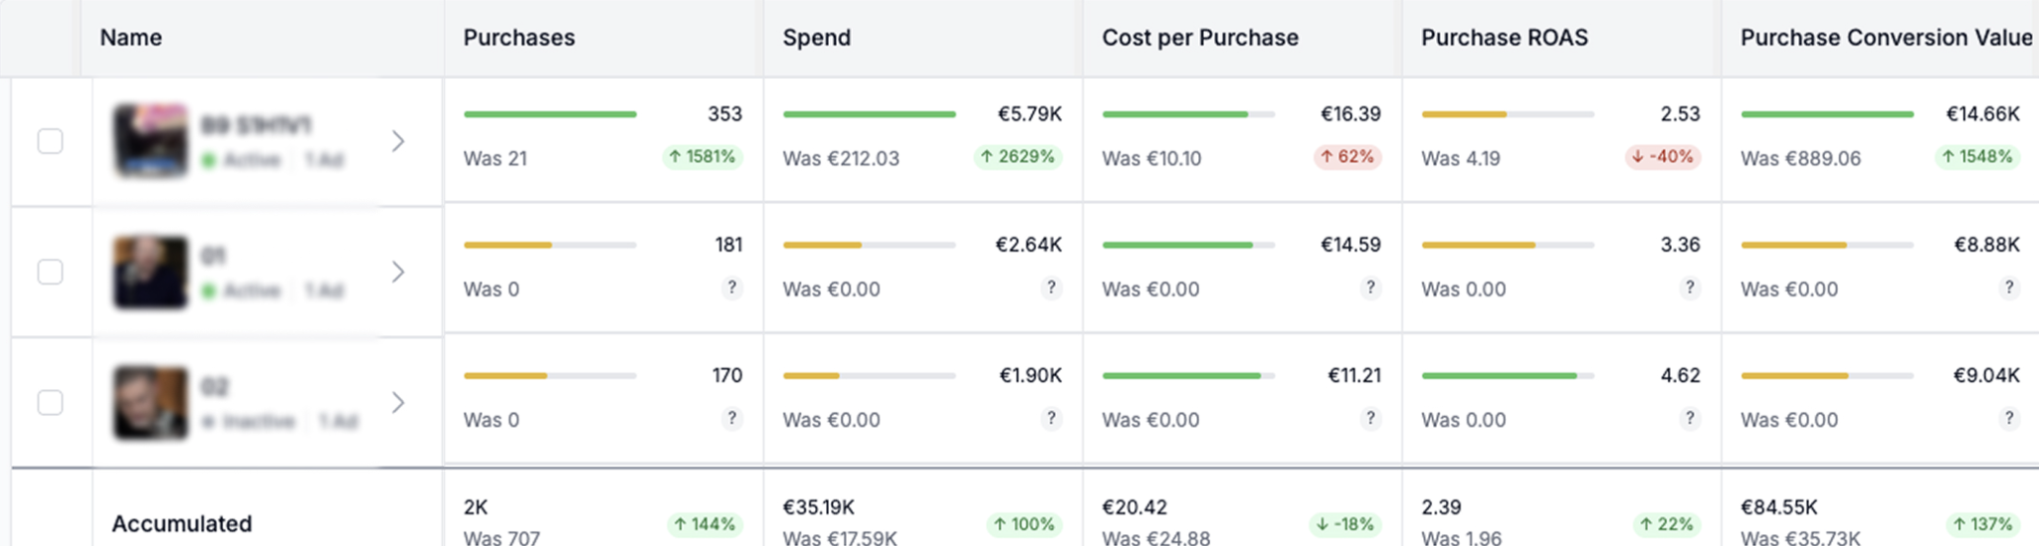Check the box for the inactive 02 row
The height and width of the screenshot is (546, 2039).
point(50,403)
